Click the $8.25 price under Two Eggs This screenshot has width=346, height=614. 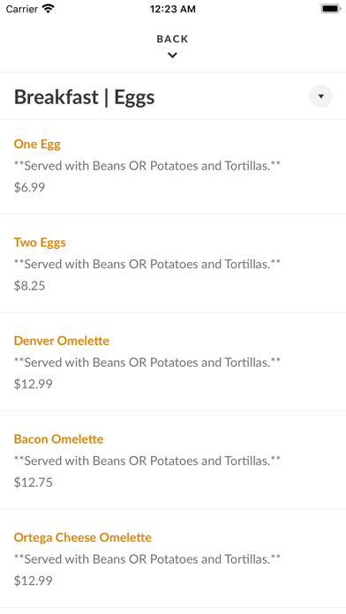click(x=29, y=286)
